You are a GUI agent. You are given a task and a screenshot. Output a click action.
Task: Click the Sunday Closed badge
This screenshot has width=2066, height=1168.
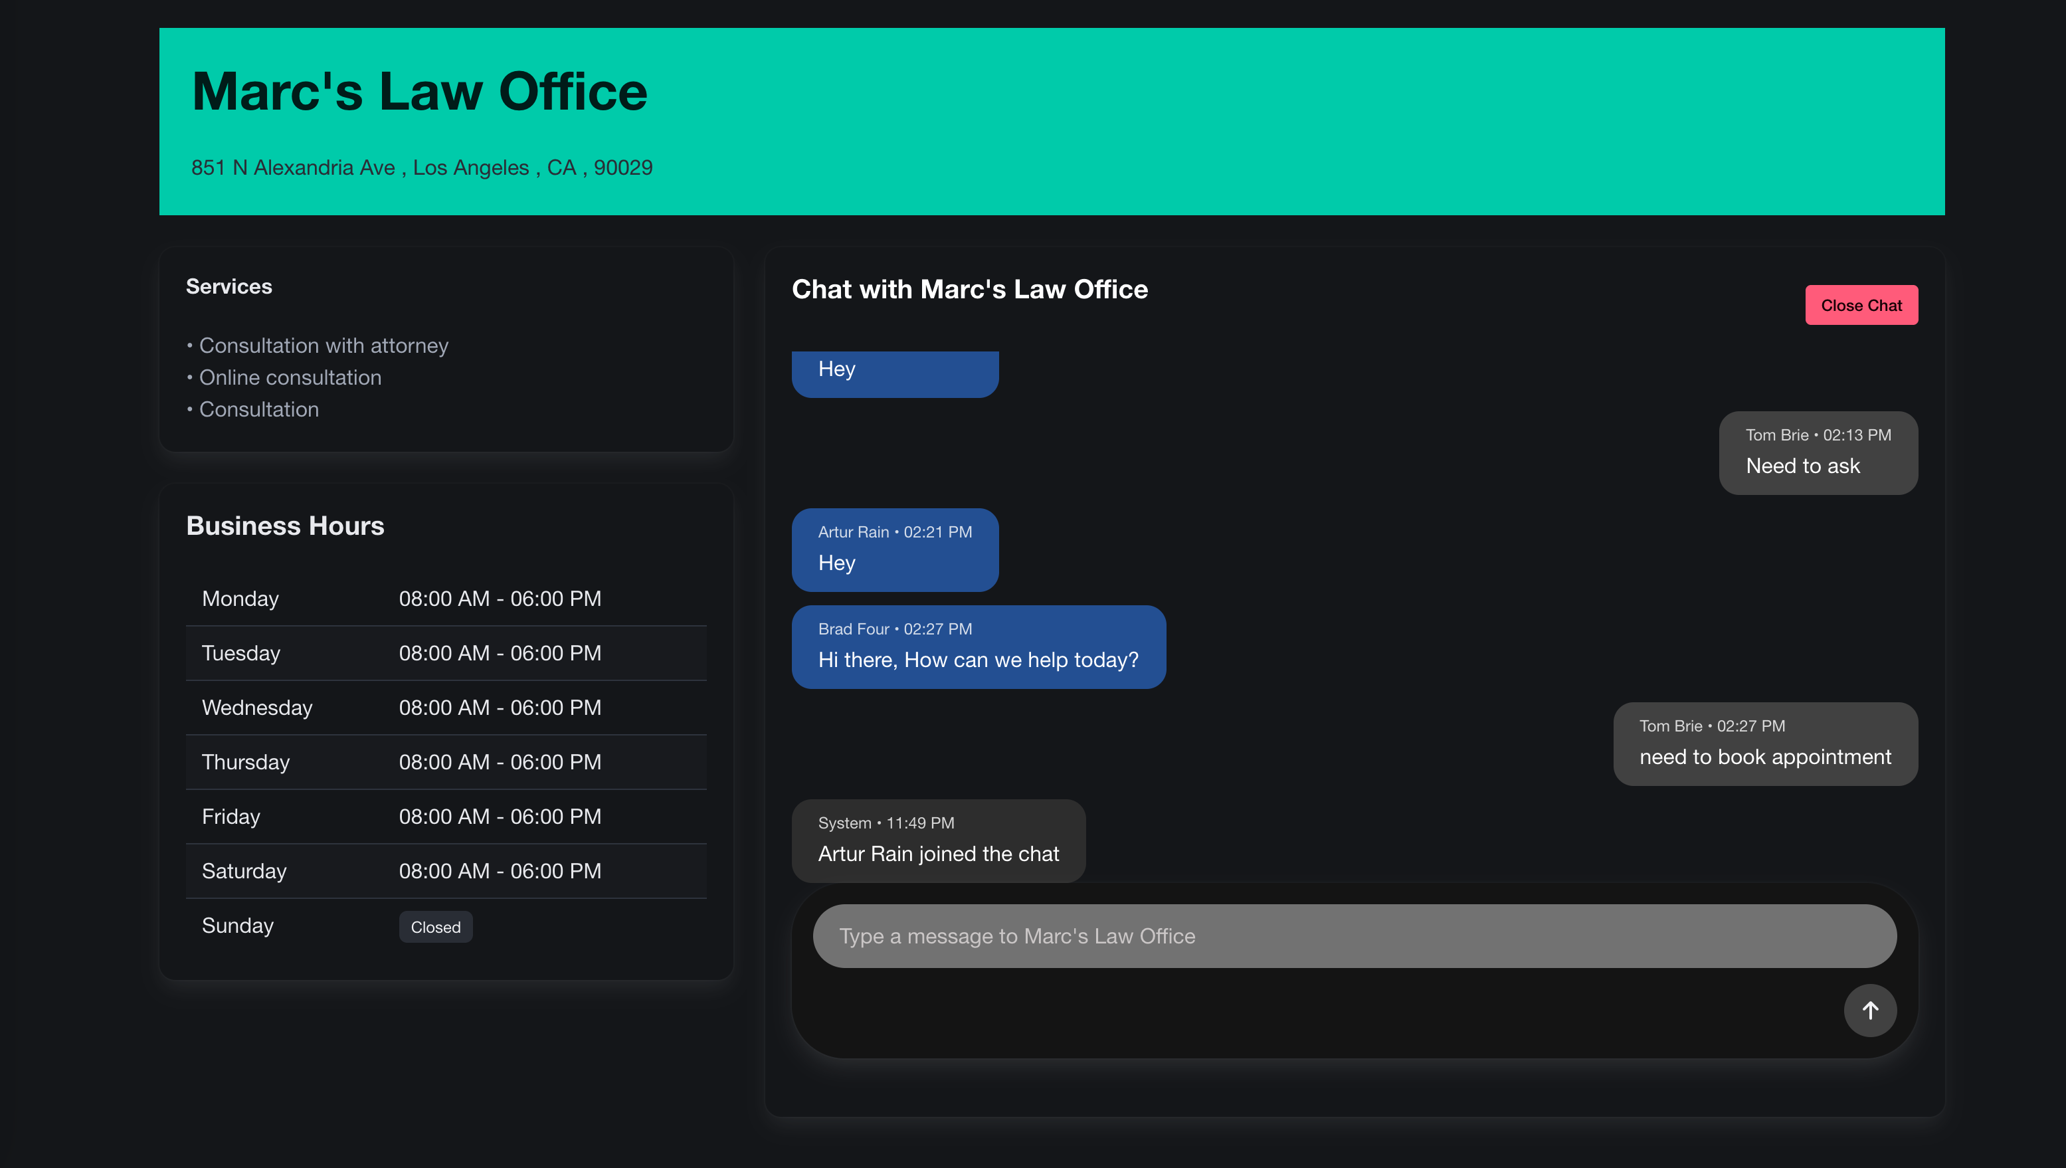[436, 927]
